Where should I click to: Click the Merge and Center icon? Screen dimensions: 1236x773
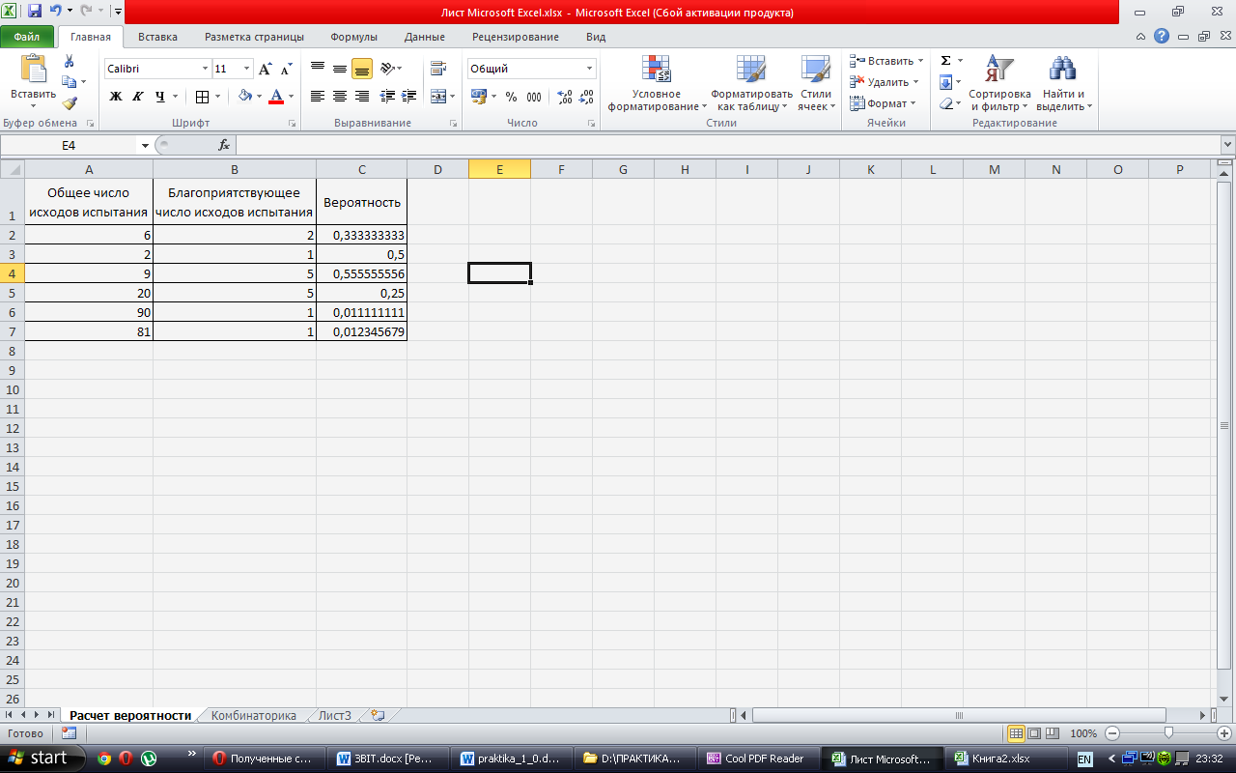pos(438,97)
